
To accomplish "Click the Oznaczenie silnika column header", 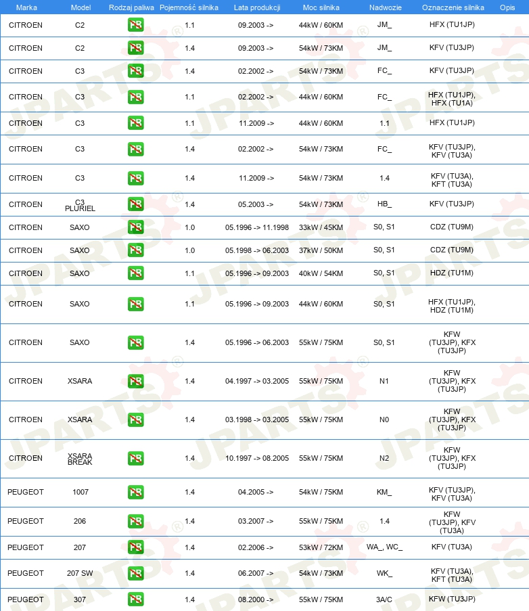I will click(x=453, y=7).
